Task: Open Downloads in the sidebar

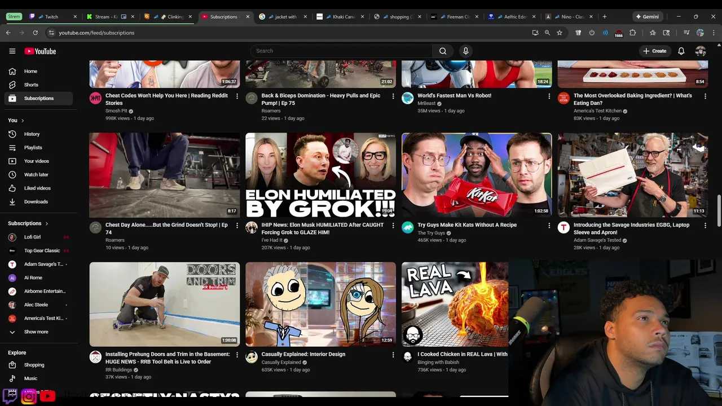Action: click(38, 202)
